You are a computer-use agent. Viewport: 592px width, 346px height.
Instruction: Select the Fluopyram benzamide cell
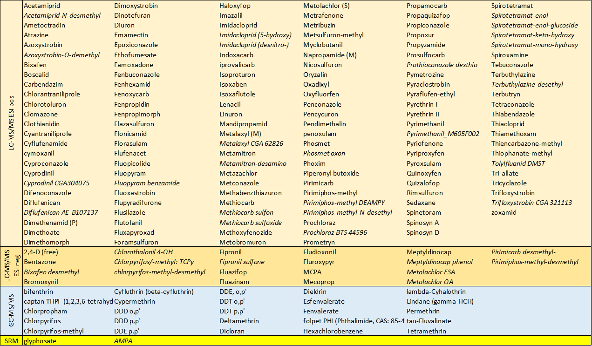coord(147,183)
